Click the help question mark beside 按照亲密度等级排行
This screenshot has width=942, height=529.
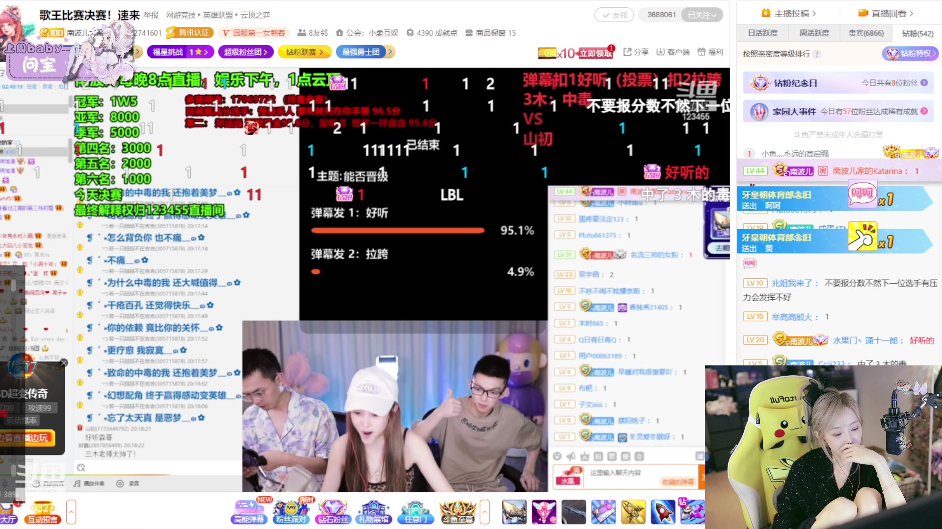pyautogui.click(x=817, y=54)
